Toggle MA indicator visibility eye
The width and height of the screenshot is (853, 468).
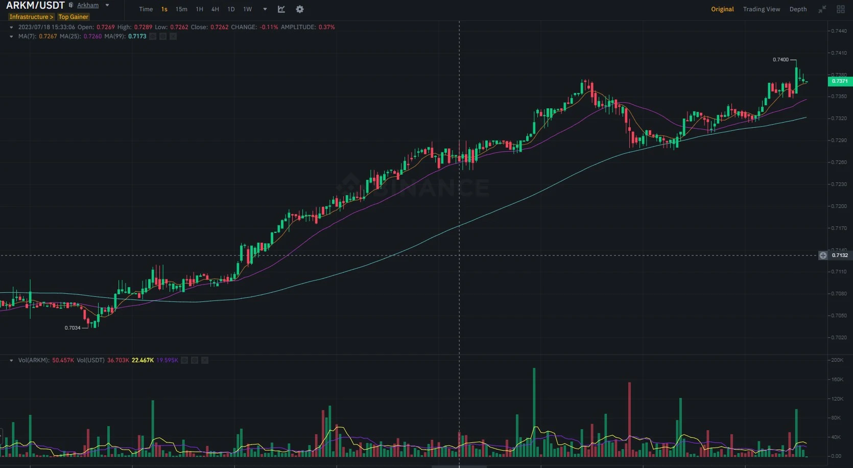tap(153, 36)
